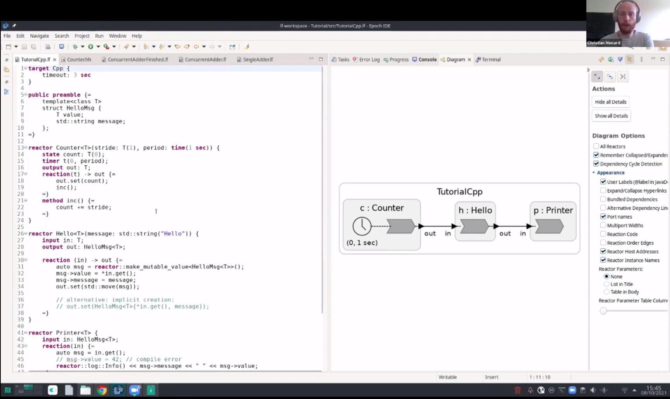Viewport: 670px width, 399px height.
Task: Switch to the Terminal view tab
Action: point(488,60)
